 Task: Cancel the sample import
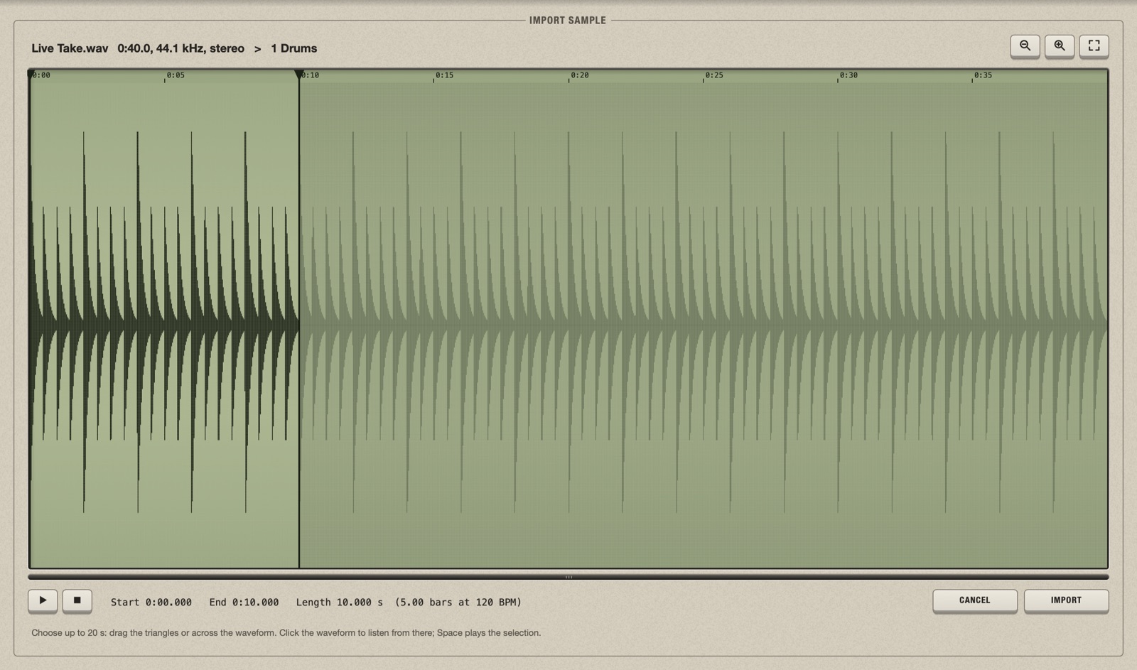pos(975,600)
